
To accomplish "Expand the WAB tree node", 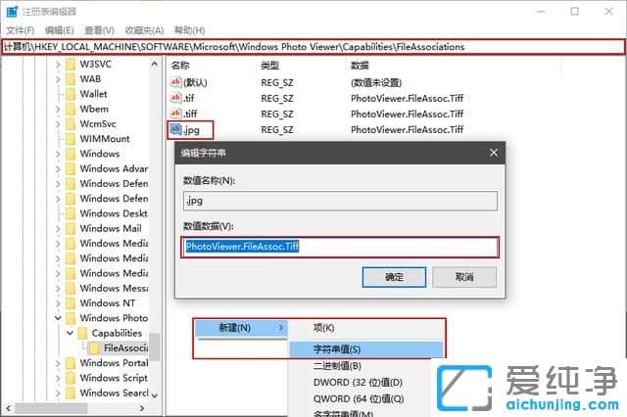I will point(58,79).
